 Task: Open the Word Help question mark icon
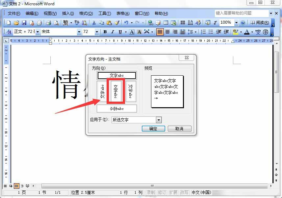(x=243, y=23)
